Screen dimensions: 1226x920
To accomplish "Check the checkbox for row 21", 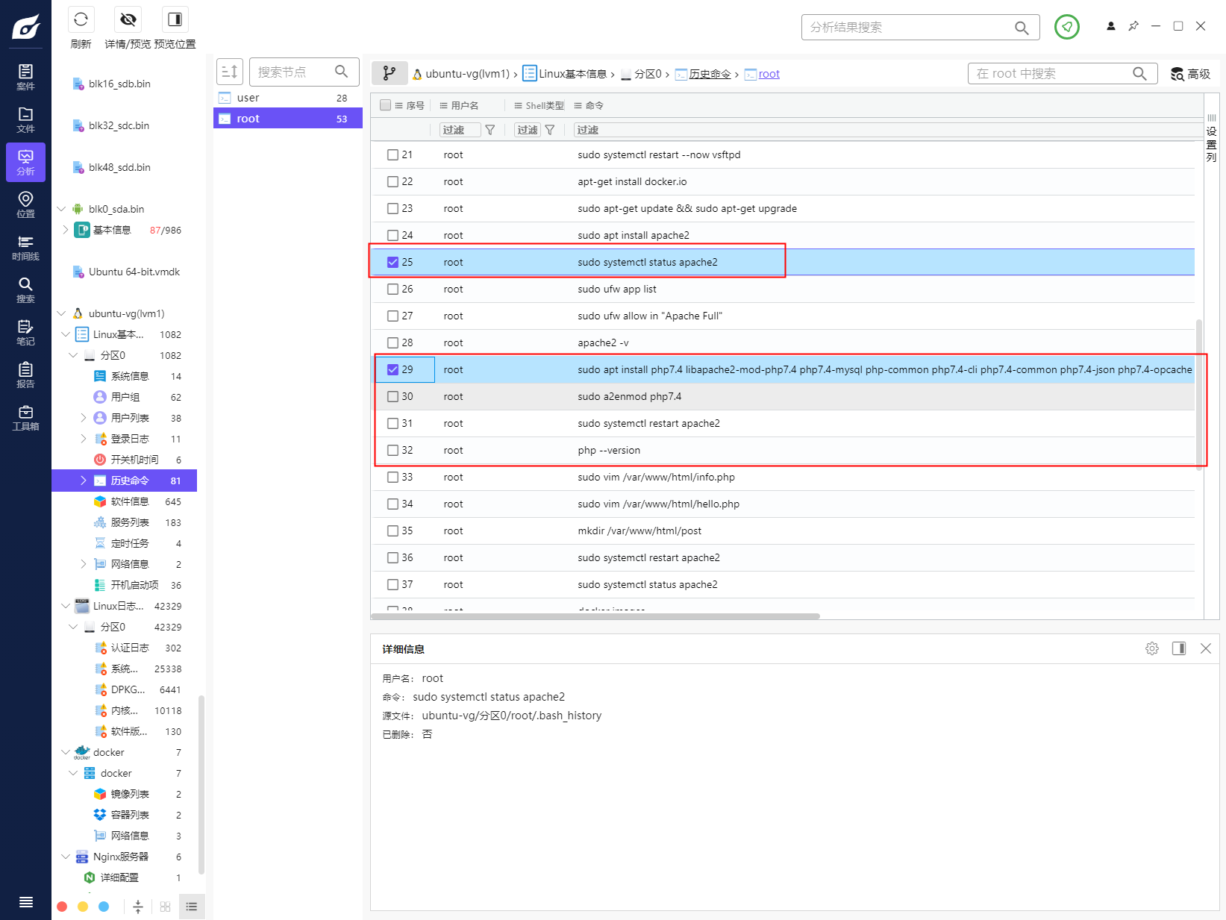I will tap(393, 155).
